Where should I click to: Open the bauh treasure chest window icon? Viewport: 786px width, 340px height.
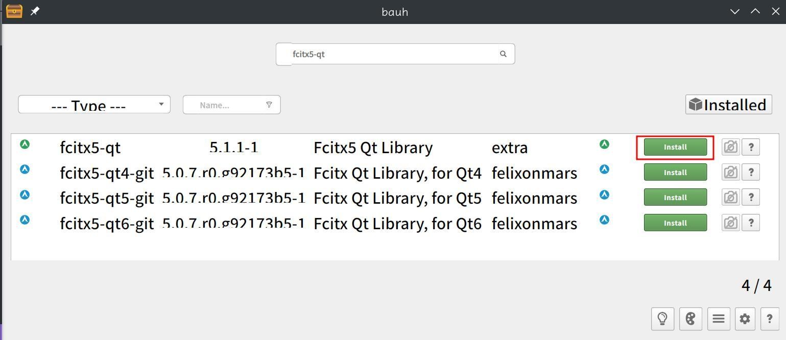[x=14, y=11]
